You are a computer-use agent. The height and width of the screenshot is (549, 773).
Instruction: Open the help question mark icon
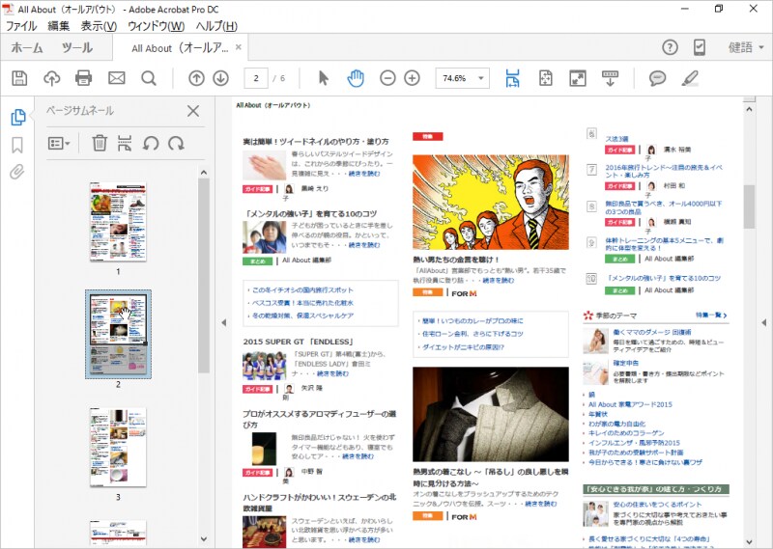[x=670, y=47]
